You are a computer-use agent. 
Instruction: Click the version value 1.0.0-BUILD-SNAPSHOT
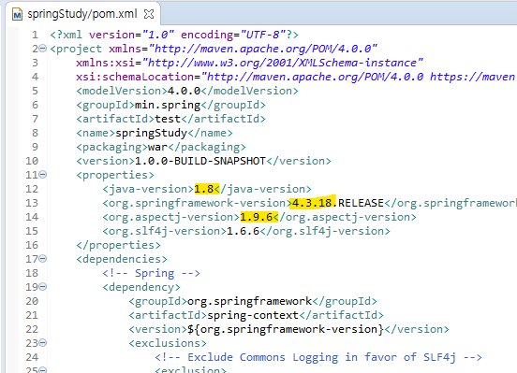200,161
